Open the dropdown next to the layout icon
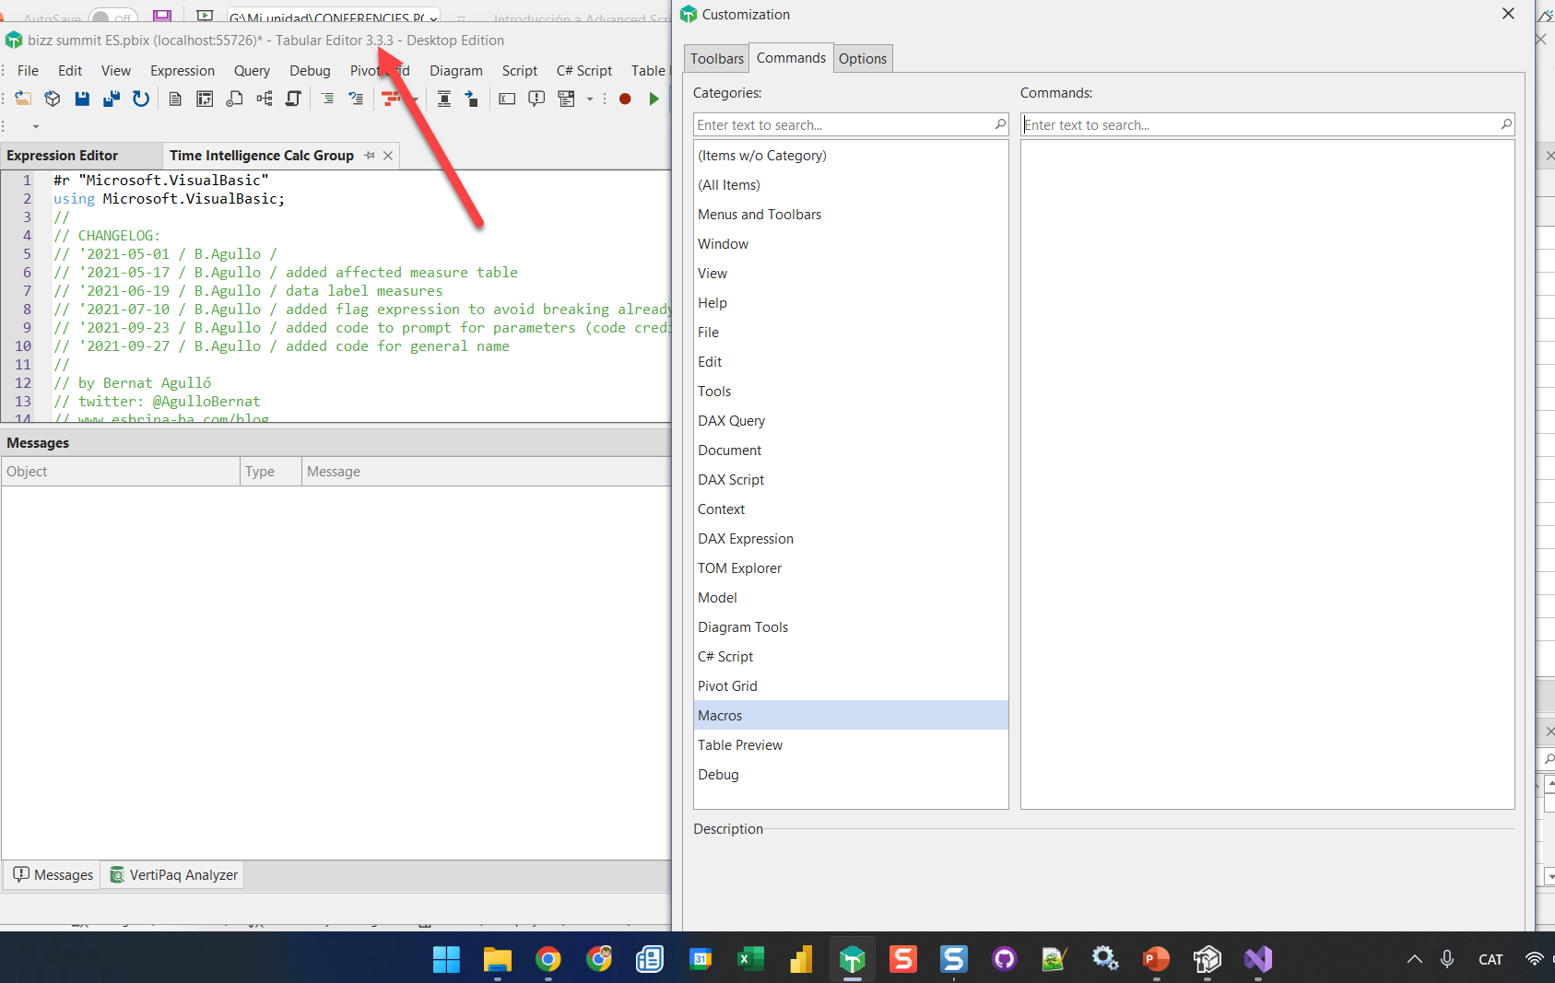This screenshot has height=983, width=1555. tap(589, 99)
